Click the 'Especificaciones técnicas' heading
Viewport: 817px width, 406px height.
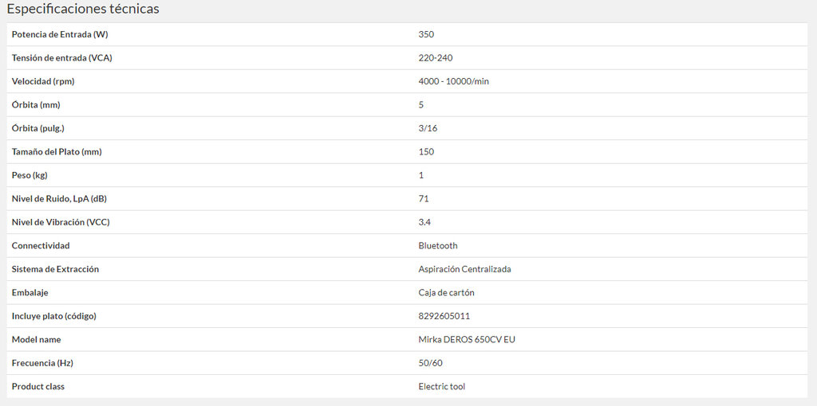point(83,9)
